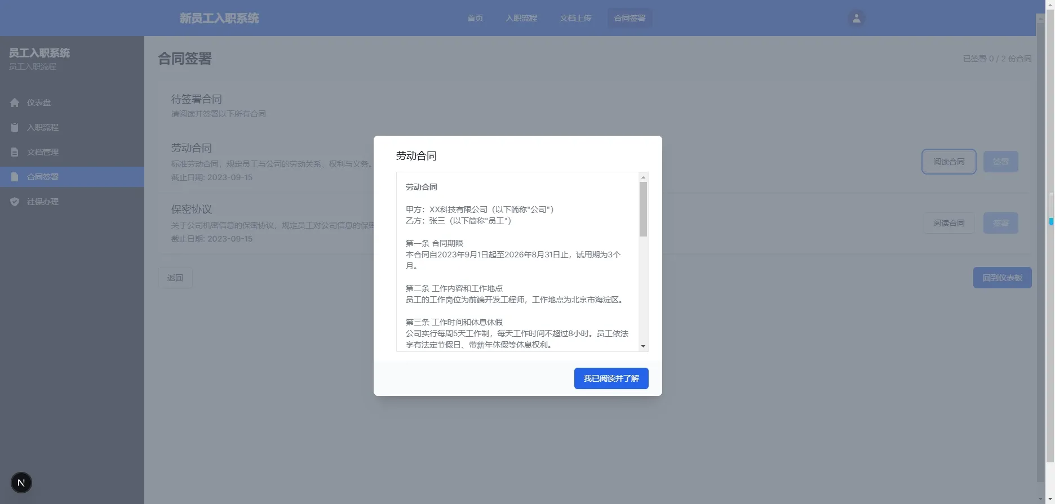The image size is (1055, 504).
Task: Click the contract text scrollbar thumb
Action: pos(643,209)
